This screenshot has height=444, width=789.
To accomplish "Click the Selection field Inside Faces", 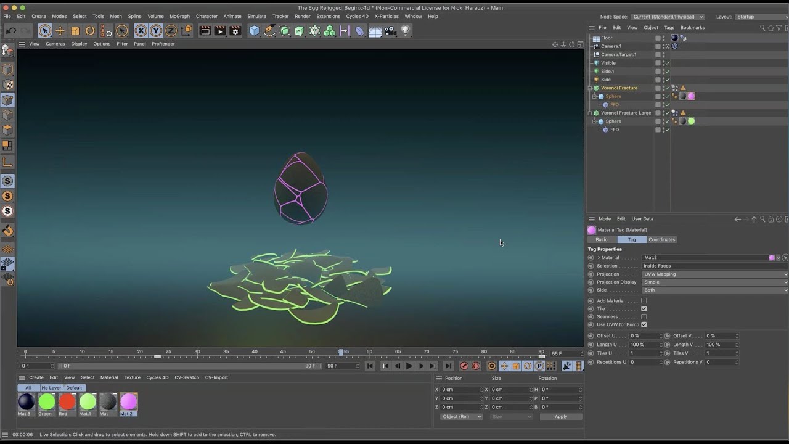I will click(x=715, y=266).
